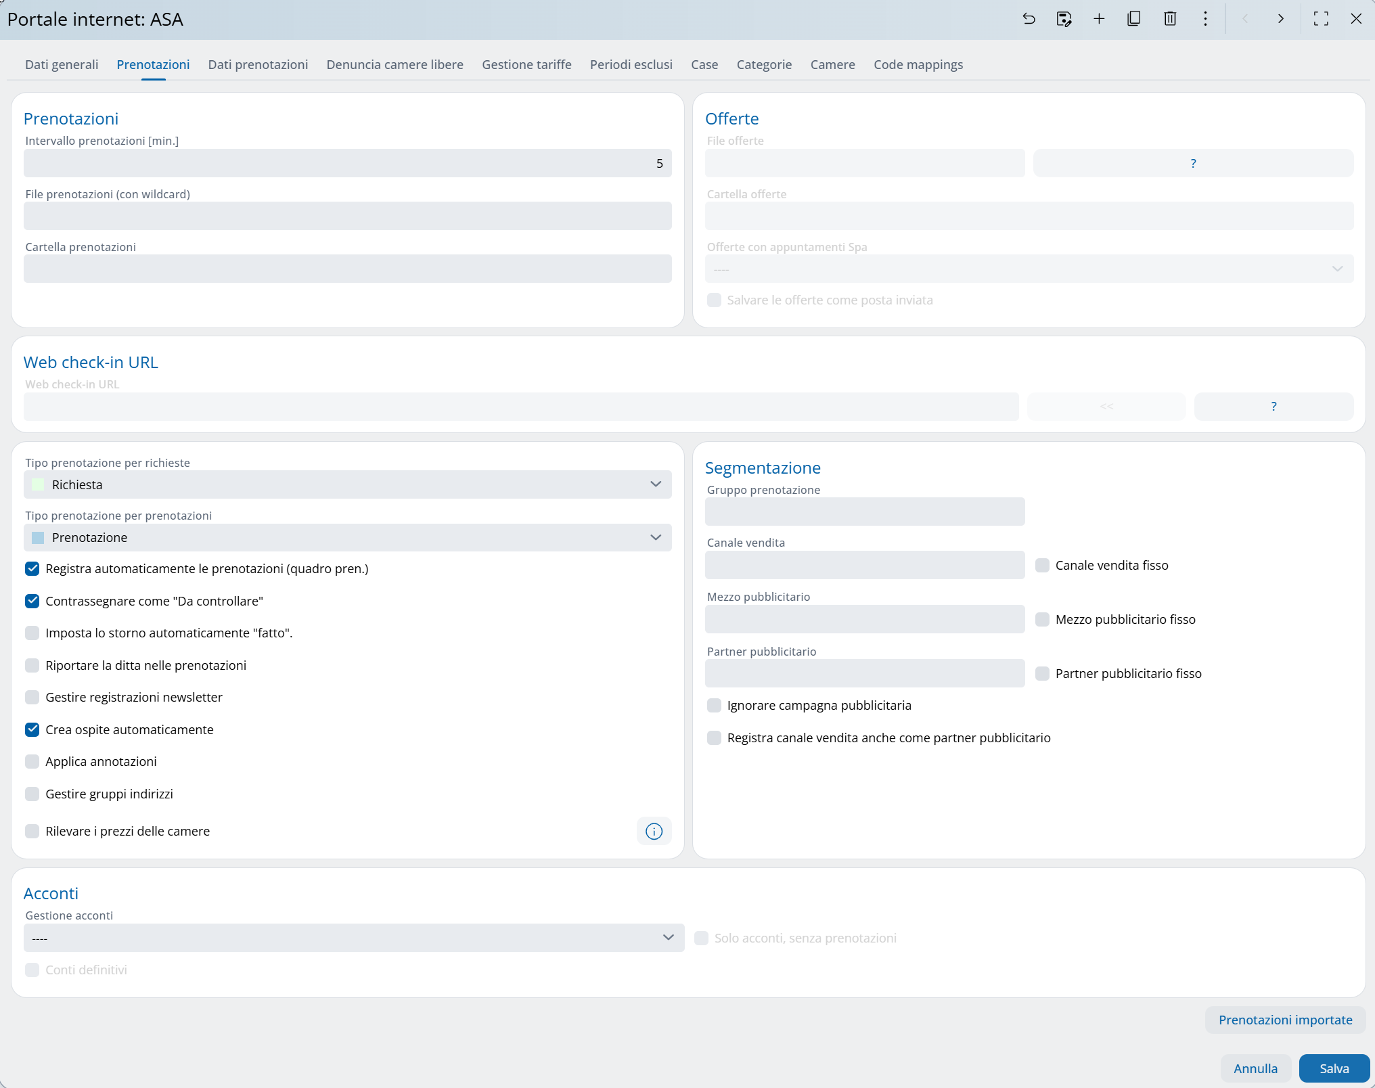Click the duplicate record icon
1375x1088 pixels.
pyautogui.click(x=1134, y=19)
